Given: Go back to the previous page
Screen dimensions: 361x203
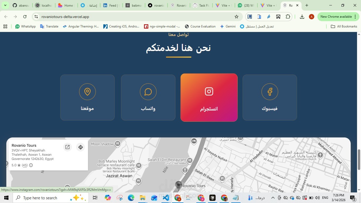Looking at the screenshot, I should [x=6, y=17].
